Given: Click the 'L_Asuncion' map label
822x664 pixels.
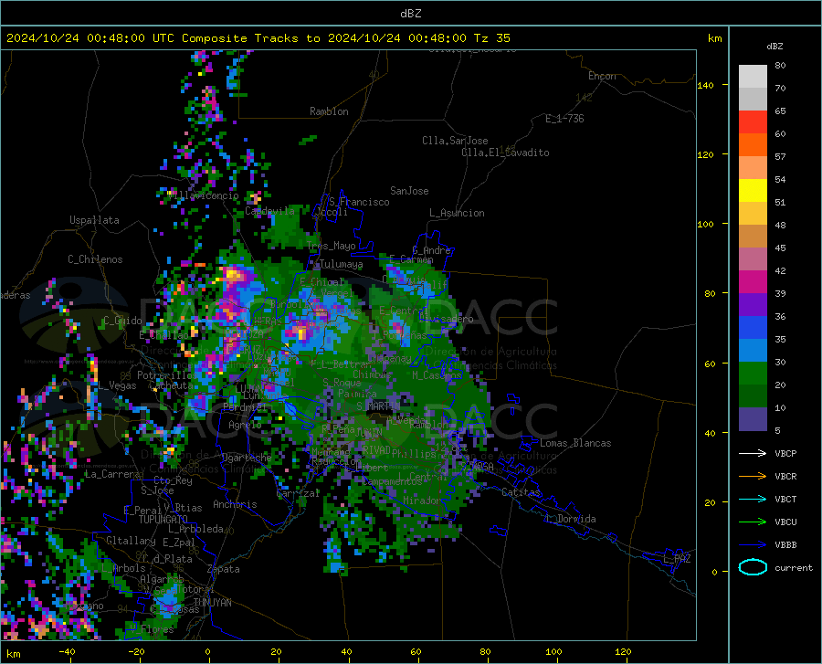Looking at the screenshot, I should 457,213.
